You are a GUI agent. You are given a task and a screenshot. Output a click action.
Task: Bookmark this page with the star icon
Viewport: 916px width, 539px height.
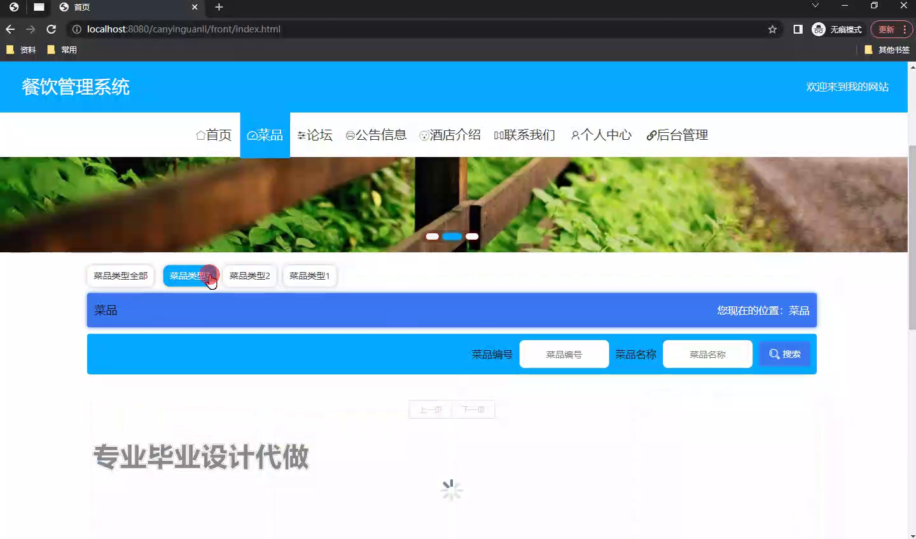772,29
